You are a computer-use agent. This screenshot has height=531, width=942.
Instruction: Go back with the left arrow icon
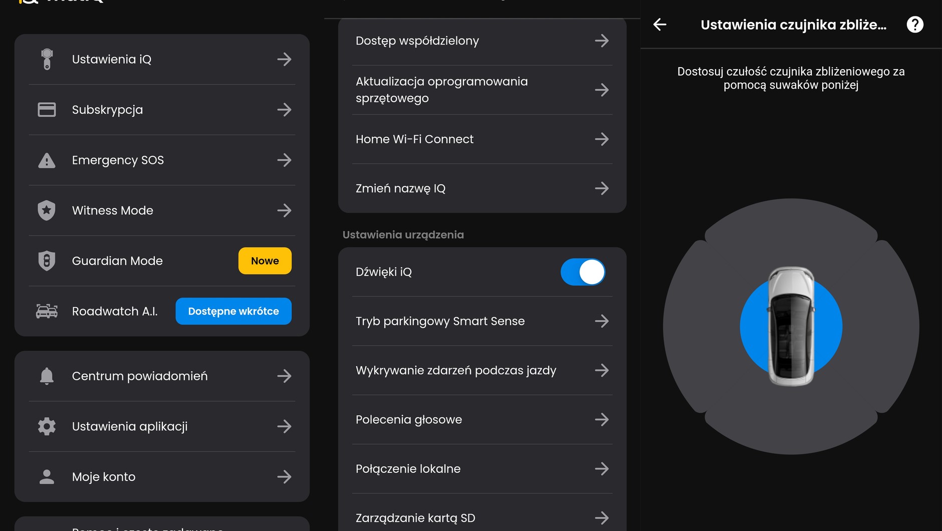[660, 24]
